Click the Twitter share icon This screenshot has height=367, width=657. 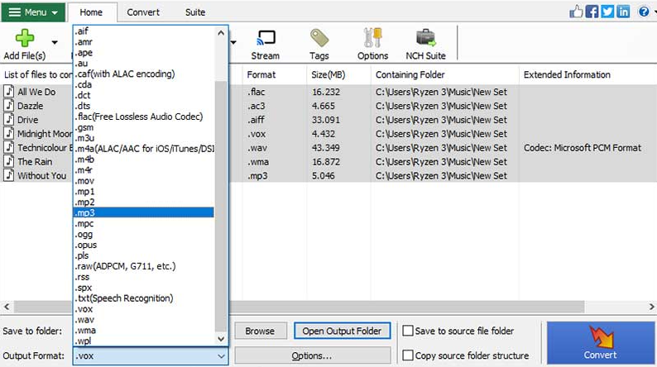point(607,12)
